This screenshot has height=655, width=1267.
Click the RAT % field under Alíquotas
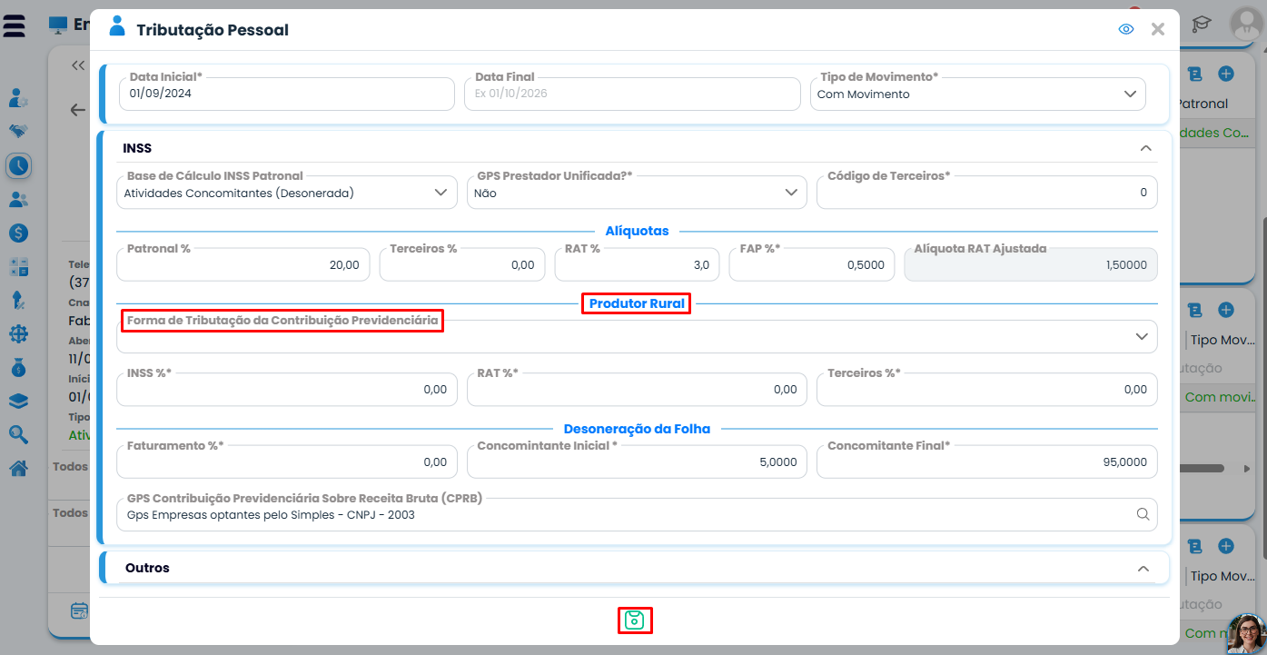point(638,265)
